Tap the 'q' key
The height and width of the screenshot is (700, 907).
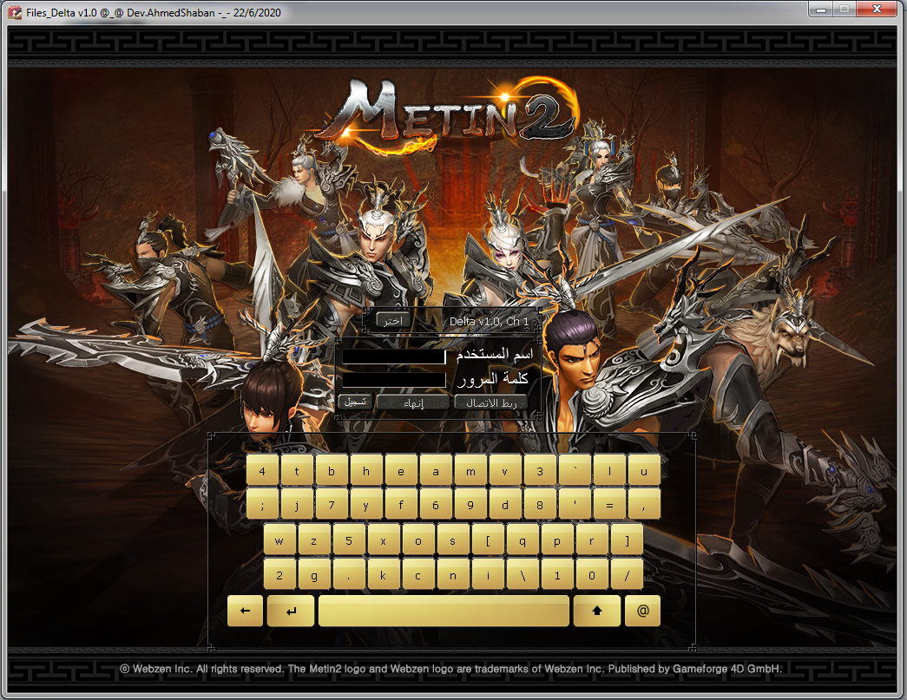tap(523, 541)
